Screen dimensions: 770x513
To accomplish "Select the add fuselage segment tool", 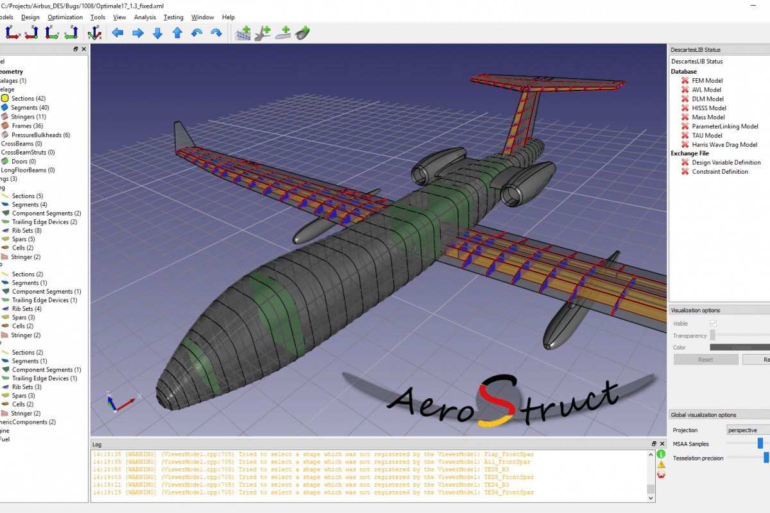I will (x=282, y=33).
